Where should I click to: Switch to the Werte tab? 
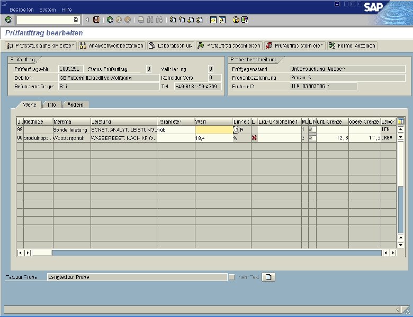click(30, 105)
